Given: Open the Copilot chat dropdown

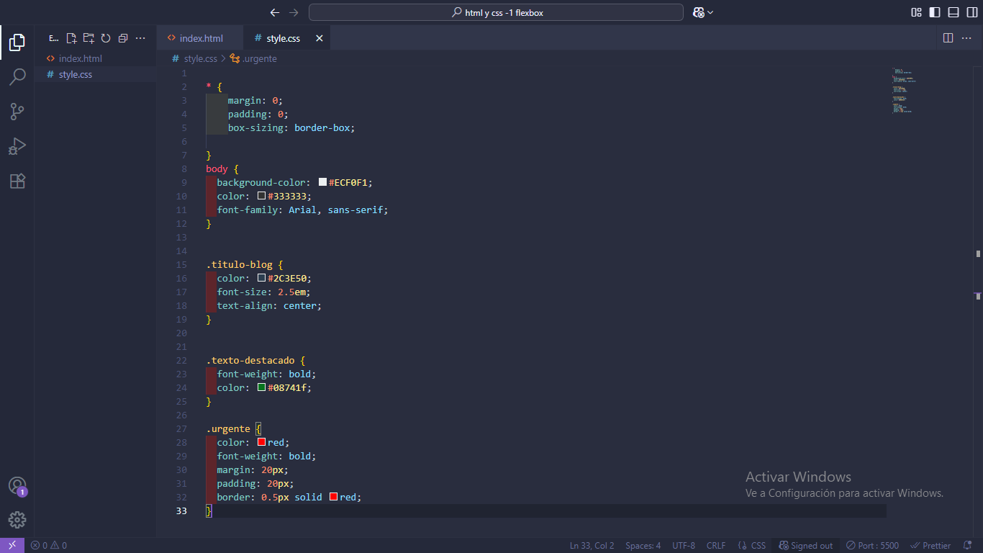Looking at the screenshot, I should (x=703, y=12).
